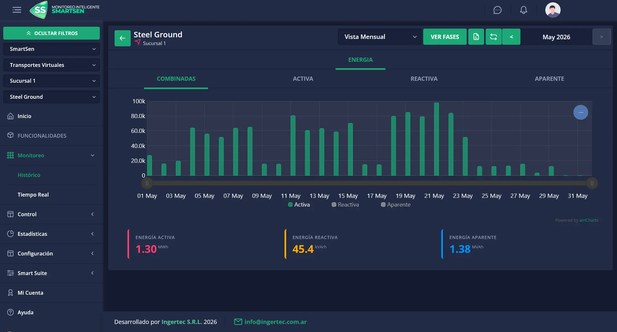Click the tallest bar on 21 May
617x332 pixels.
coord(436,139)
